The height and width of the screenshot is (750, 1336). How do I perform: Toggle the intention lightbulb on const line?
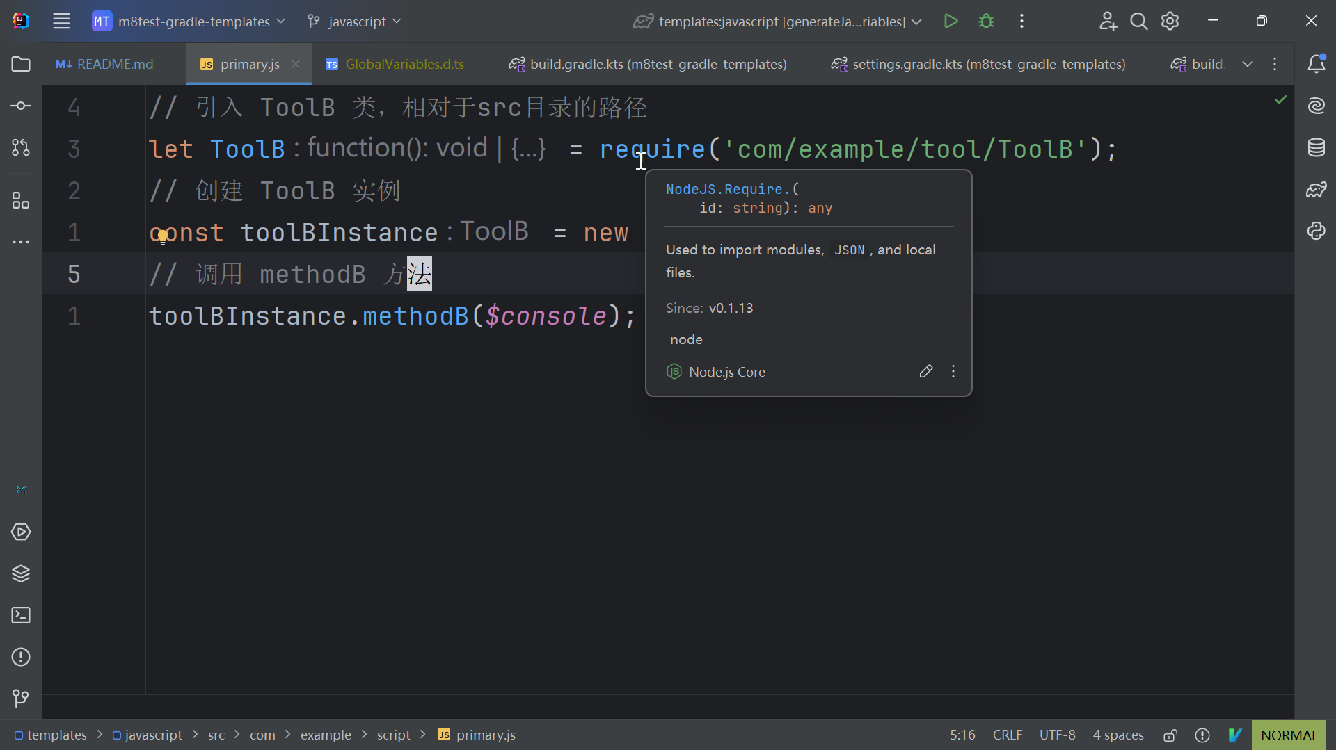(163, 237)
